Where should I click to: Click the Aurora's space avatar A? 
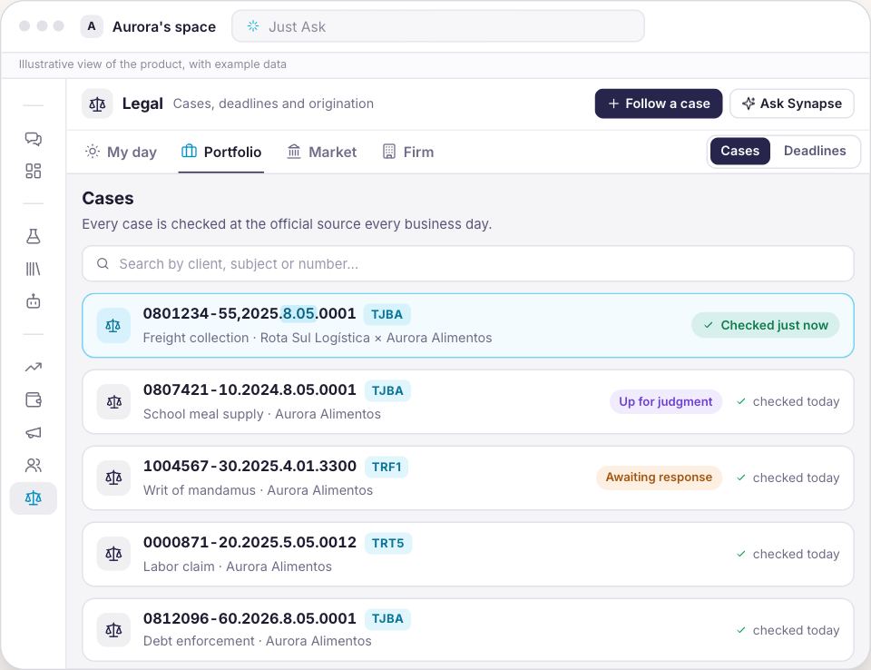[92, 26]
